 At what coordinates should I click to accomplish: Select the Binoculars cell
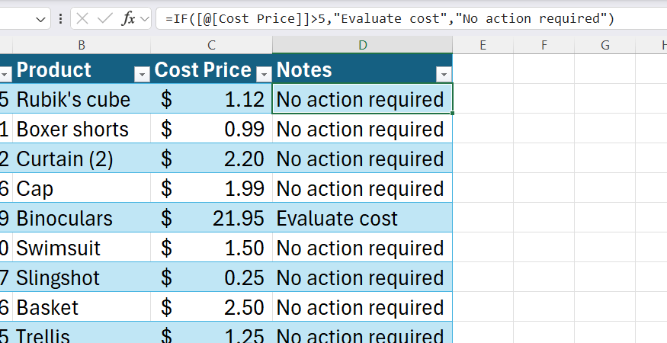[82, 218]
